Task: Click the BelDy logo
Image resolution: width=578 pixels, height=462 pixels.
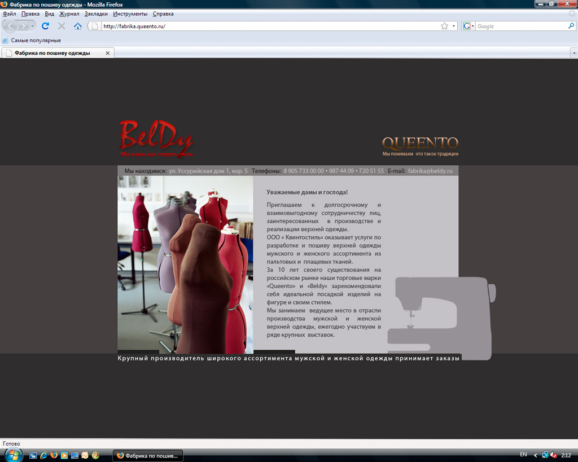Action: point(156,139)
